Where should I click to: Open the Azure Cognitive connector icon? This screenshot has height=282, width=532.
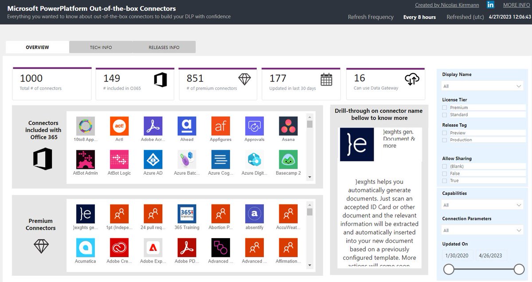[221, 160]
